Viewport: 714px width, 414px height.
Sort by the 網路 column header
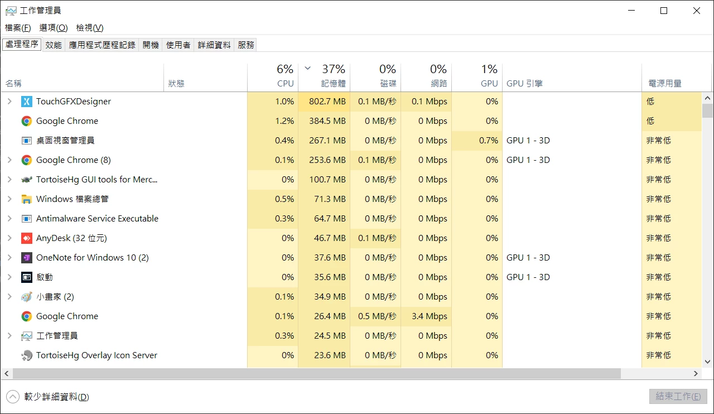pos(426,78)
